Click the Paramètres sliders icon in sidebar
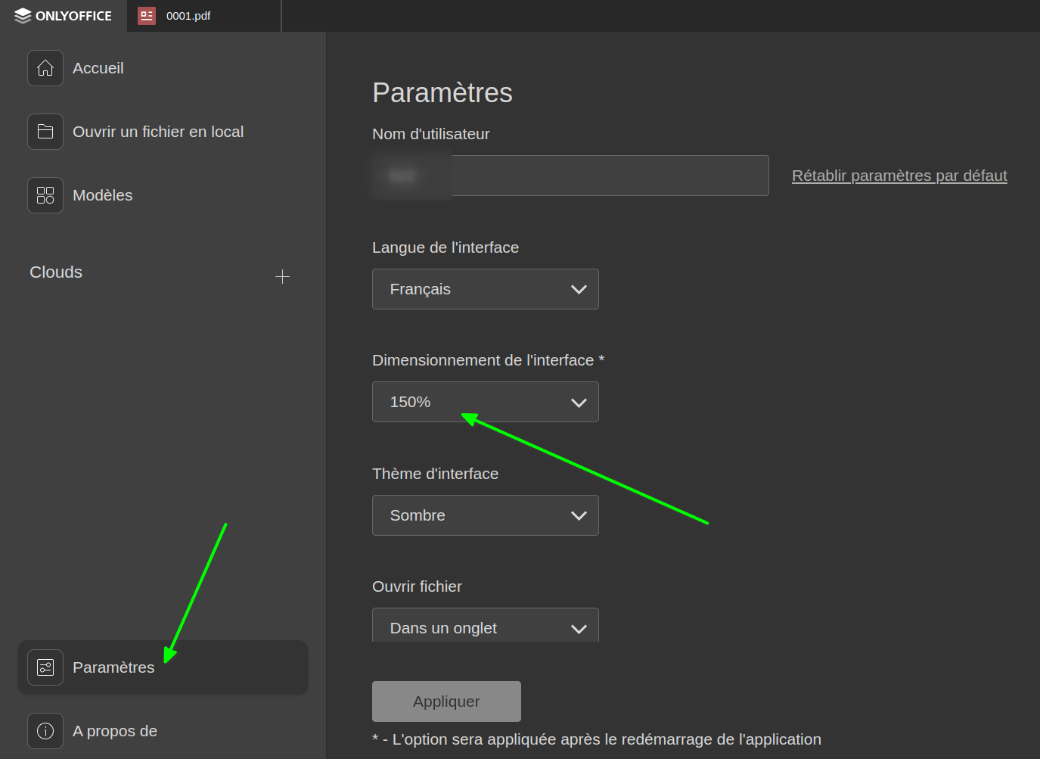The height and width of the screenshot is (759, 1040). pos(45,667)
